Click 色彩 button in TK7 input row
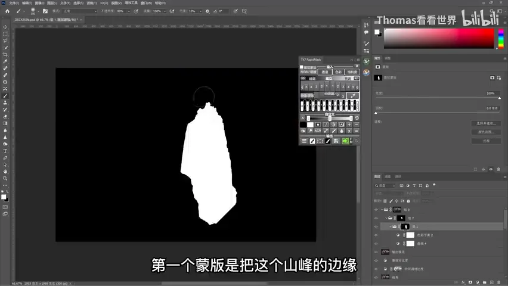508x286 pixels. pyautogui.click(x=338, y=72)
